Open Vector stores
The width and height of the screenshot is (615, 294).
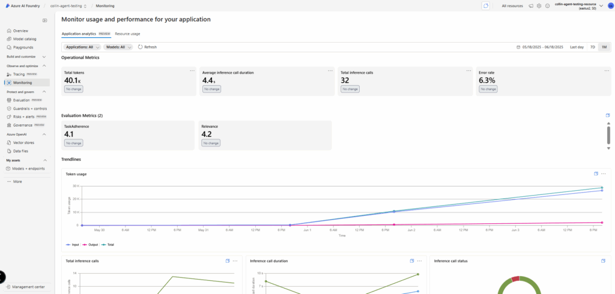tap(23, 143)
